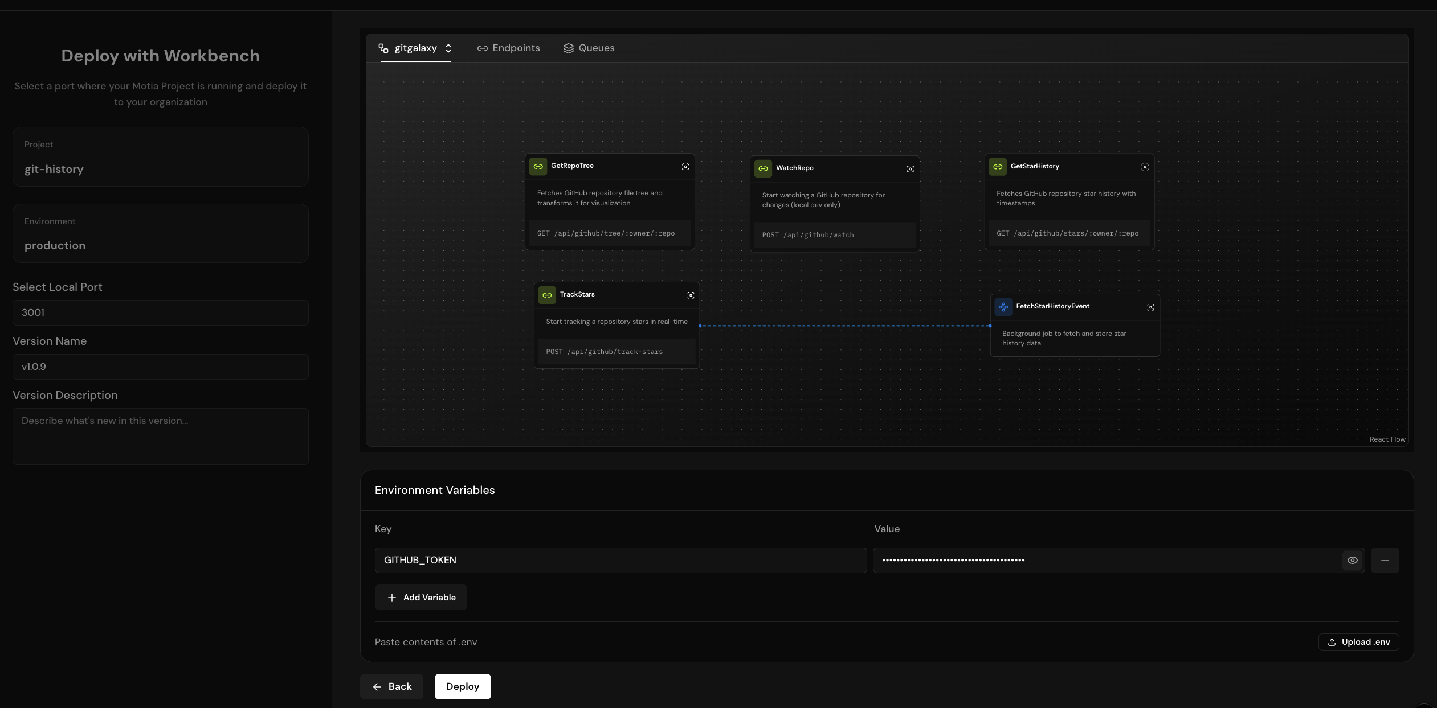
Task: Click the expand icon on WatchRepo node
Action: tap(909, 168)
